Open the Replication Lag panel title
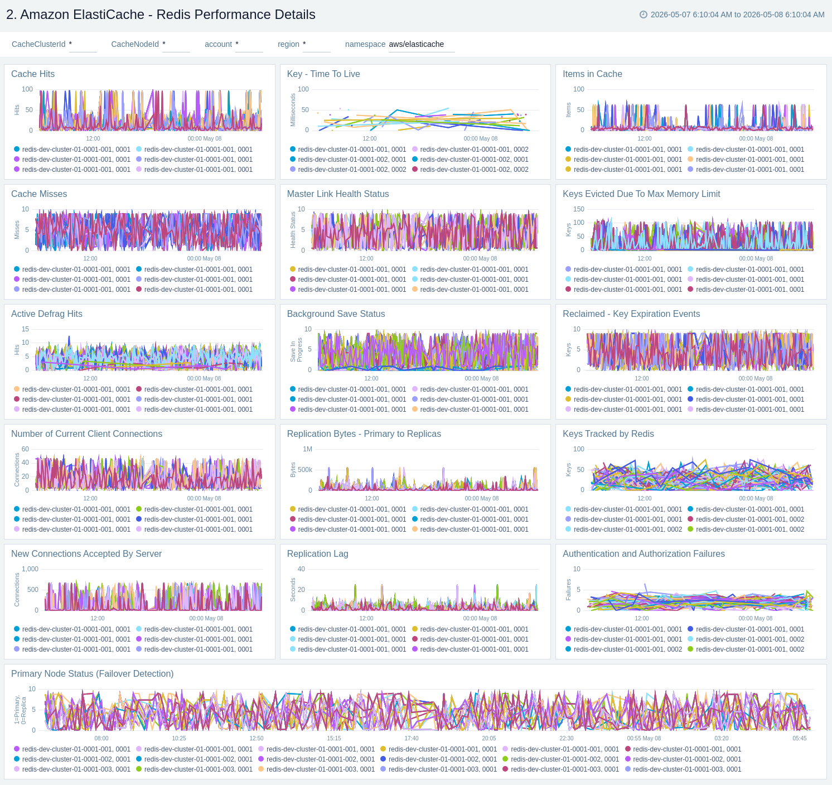 point(318,553)
